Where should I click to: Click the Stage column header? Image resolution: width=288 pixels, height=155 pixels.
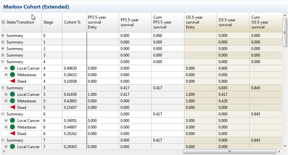point(52,22)
